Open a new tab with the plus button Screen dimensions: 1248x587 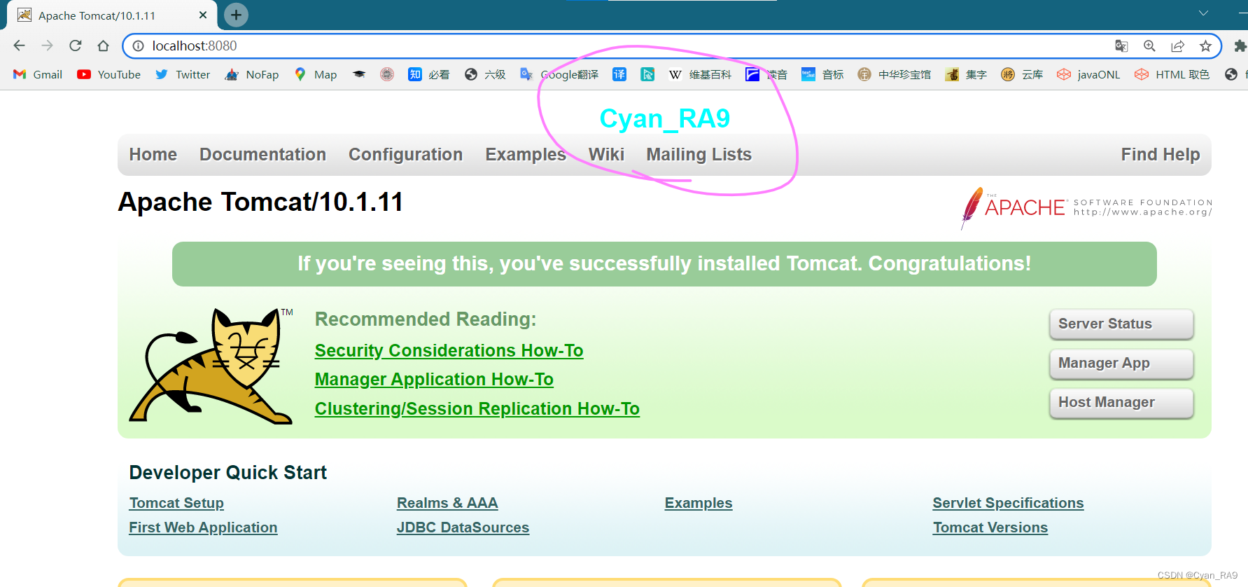point(237,15)
